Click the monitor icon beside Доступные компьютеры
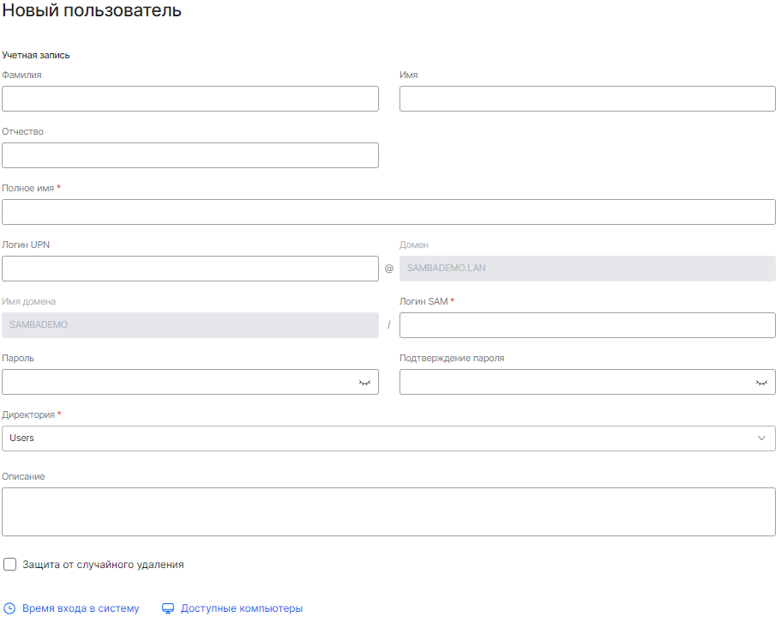The height and width of the screenshot is (623, 781). pos(166,608)
